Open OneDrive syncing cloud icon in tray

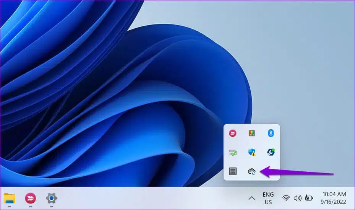click(x=251, y=171)
